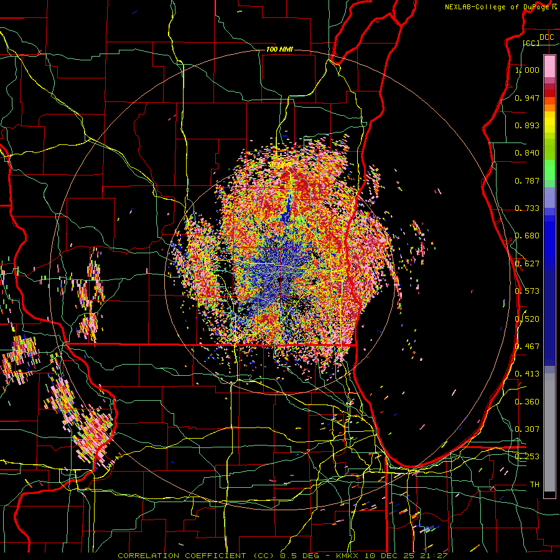The height and width of the screenshot is (560, 560).
Task: Click the [CC] units label
Action: pos(531,43)
